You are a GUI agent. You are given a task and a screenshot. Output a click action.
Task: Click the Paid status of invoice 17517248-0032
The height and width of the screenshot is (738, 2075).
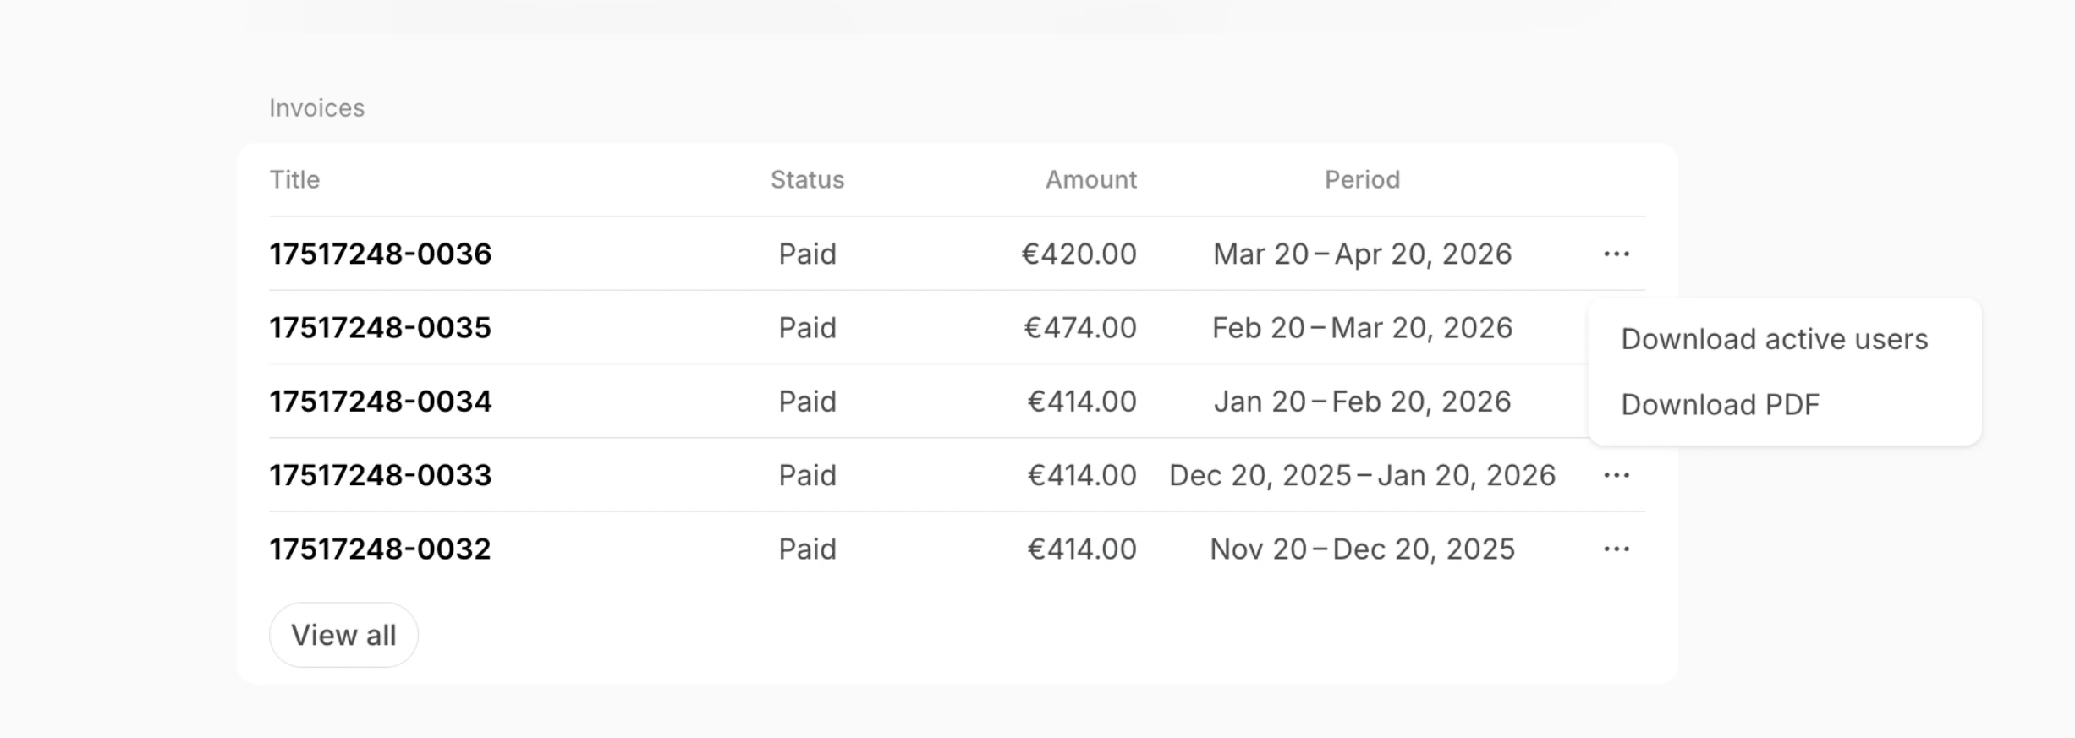(807, 549)
